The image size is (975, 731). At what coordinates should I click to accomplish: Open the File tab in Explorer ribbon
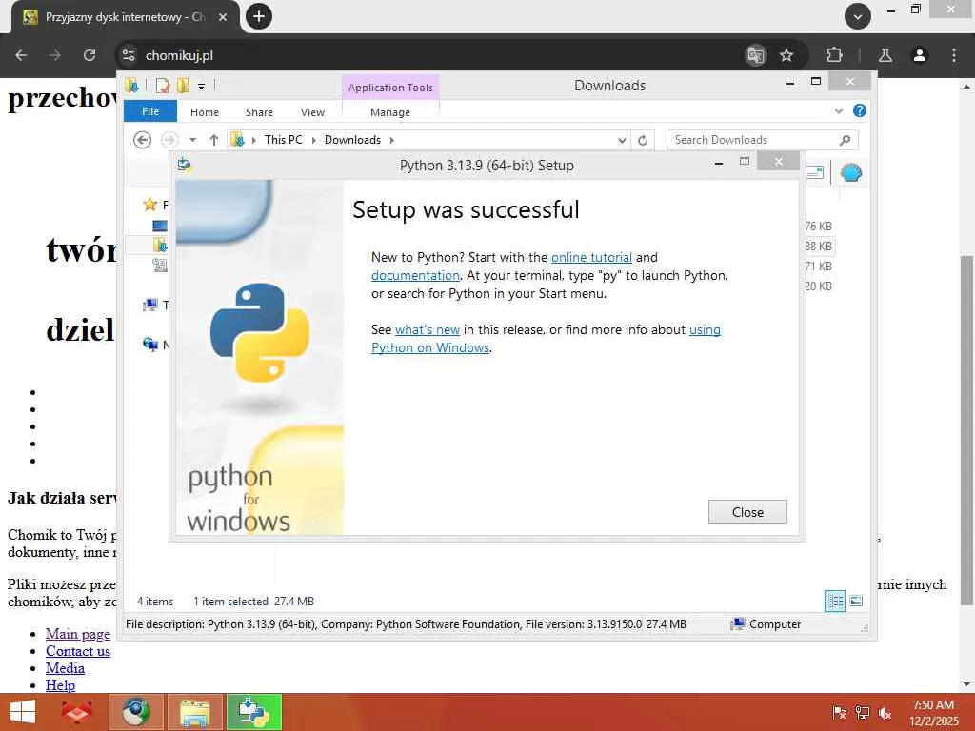(150, 111)
